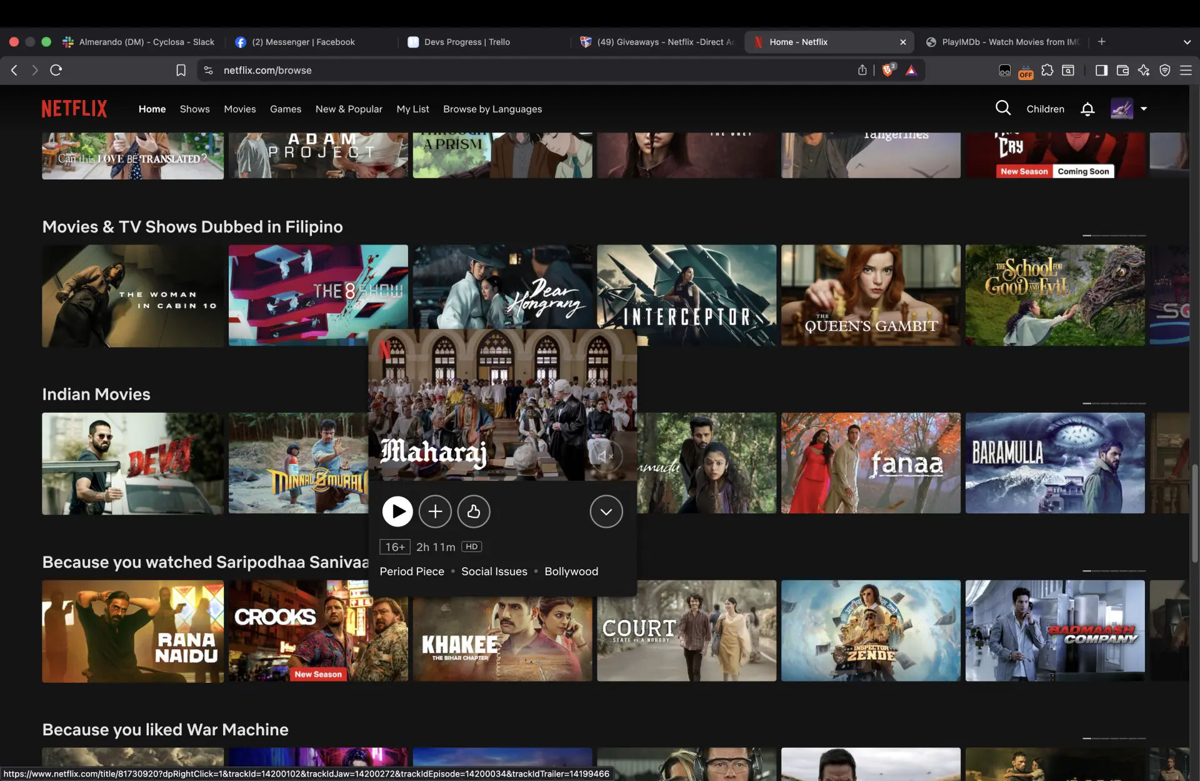This screenshot has width=1200, height=781.
Task: Open the Brave wallet icon
Action: 1122,70
